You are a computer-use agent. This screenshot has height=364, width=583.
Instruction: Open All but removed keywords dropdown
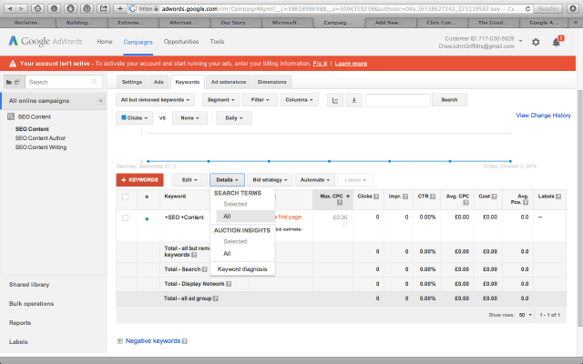pos(155,100)
